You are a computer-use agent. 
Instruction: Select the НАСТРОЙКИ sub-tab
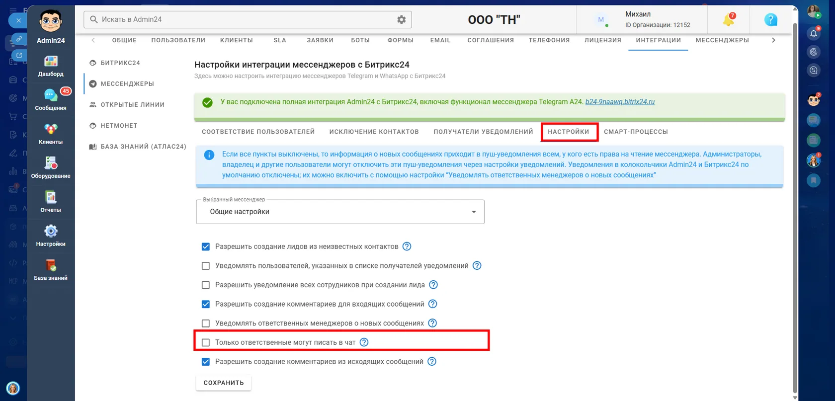pos(569,132)
